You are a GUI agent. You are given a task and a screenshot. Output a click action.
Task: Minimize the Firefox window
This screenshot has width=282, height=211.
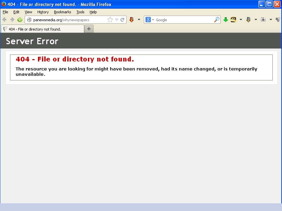262,4
